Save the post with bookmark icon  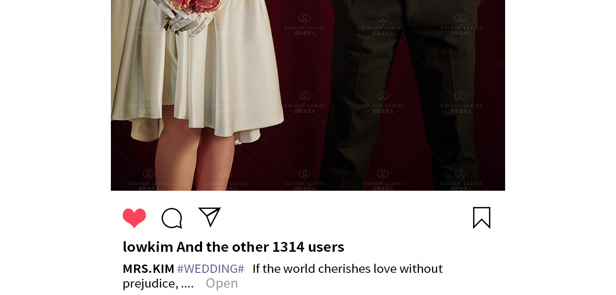tap(481, 218)
